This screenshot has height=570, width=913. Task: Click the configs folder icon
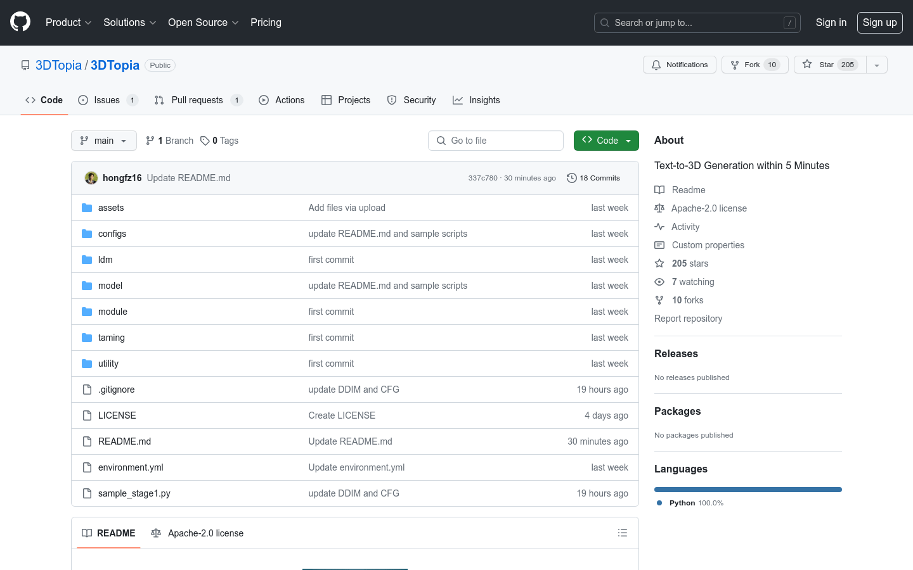tap(87, 234)
